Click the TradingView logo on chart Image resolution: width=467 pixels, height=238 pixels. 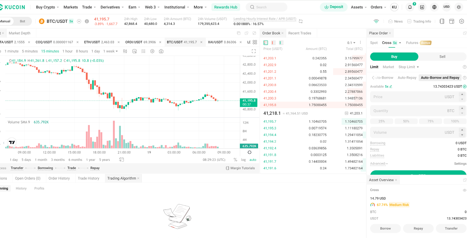pos(12,142)
